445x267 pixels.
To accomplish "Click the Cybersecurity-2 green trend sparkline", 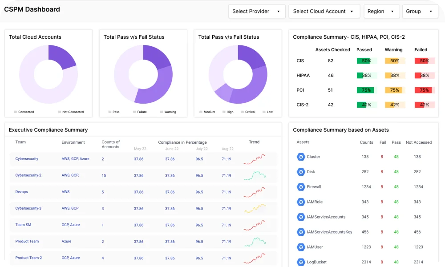I will point(255,175).
